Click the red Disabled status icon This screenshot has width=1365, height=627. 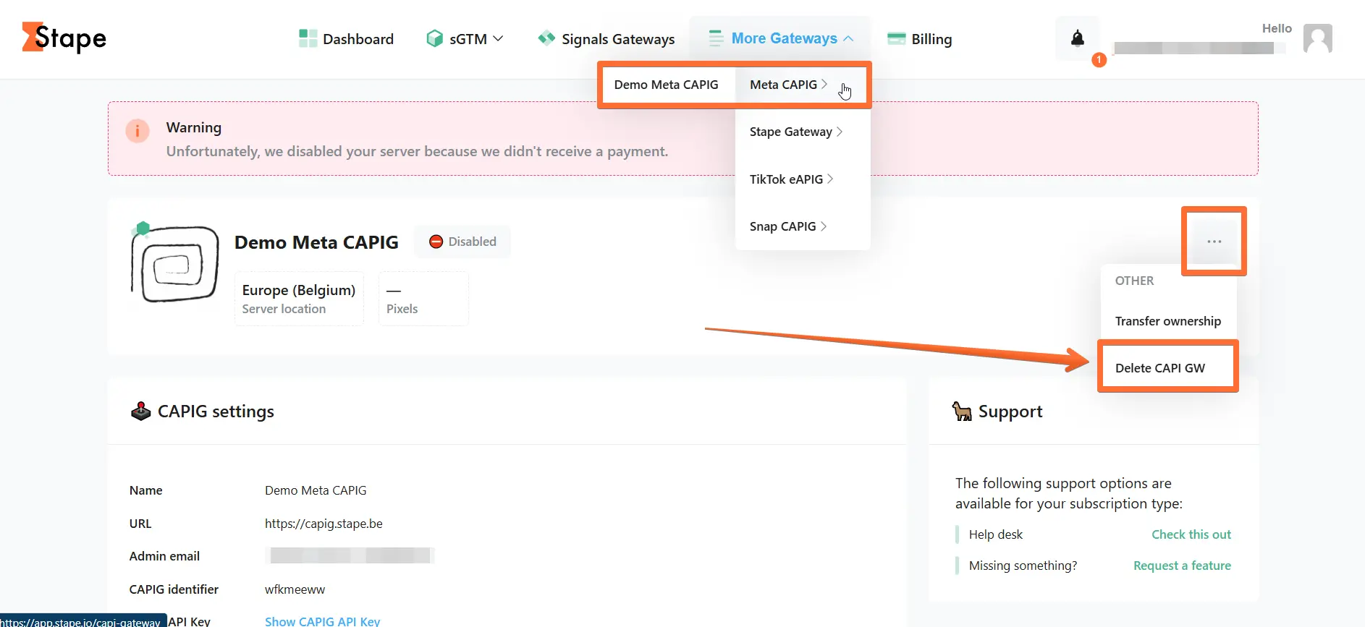[x=436, y=242]
